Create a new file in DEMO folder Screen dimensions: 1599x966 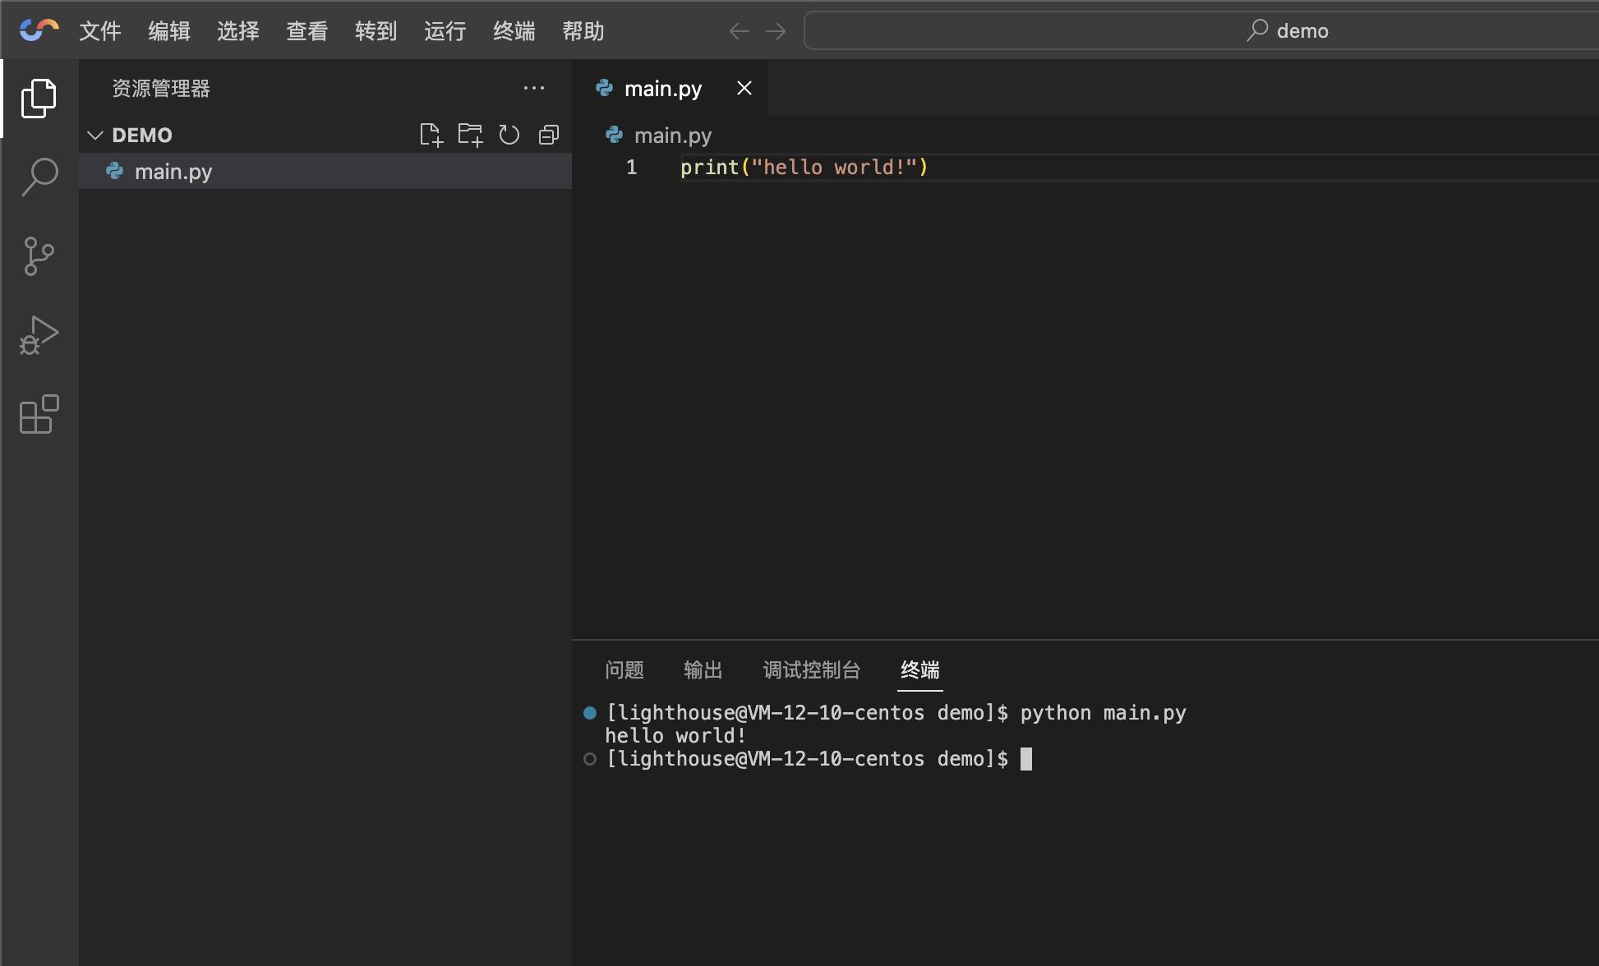click(431, 135)
